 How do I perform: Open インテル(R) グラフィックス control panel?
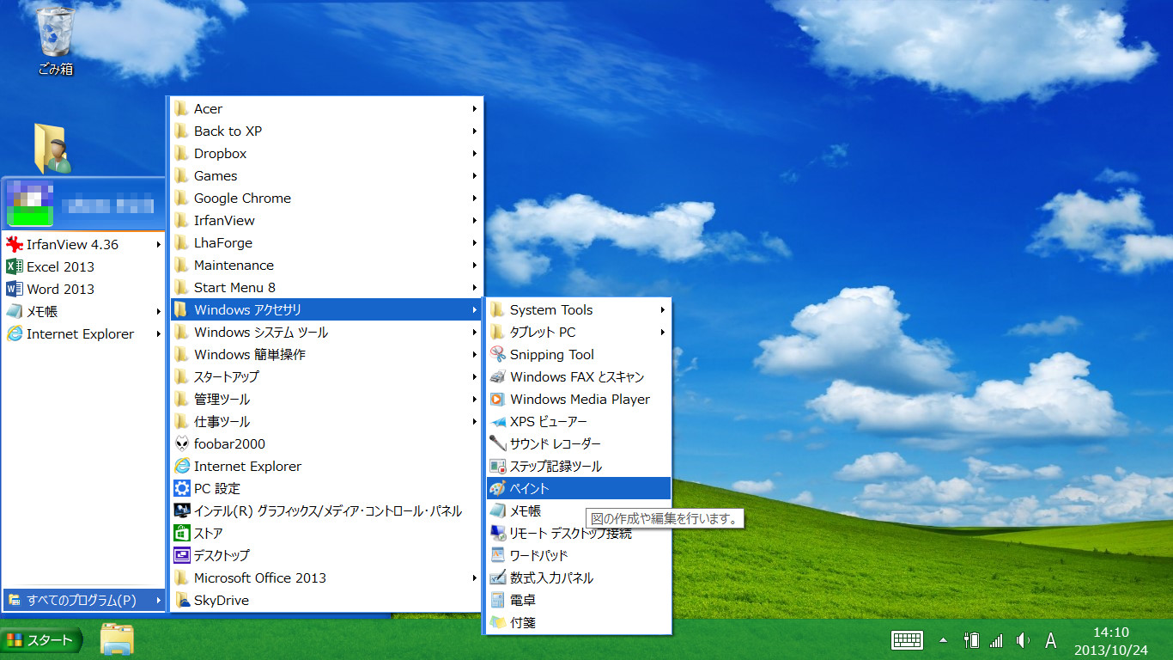click(326, 510)
